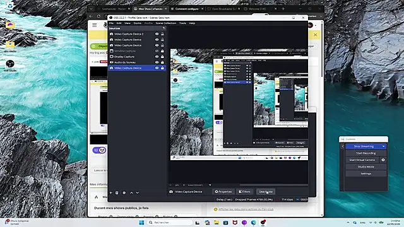Zoom in the preview with the plus icon
This screenshot has height=227, width=404.
click(x=184, y=185)
